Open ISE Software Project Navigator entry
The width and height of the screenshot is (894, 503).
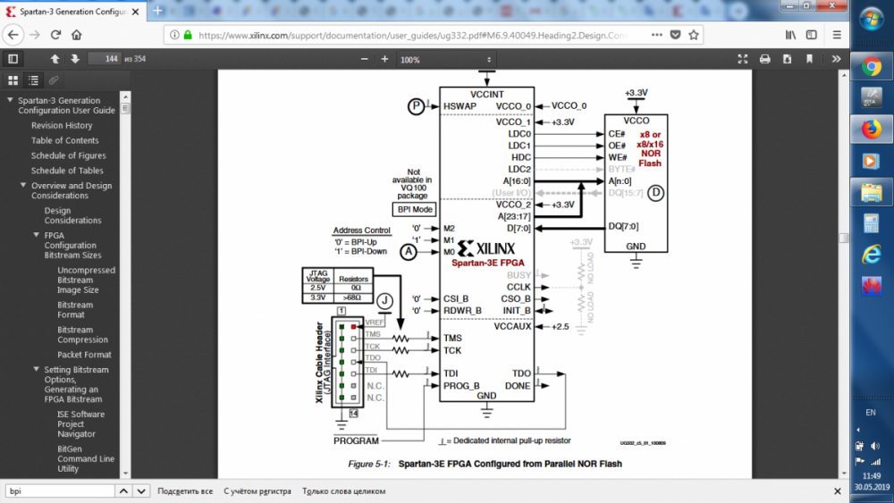(x=80, y=423)
